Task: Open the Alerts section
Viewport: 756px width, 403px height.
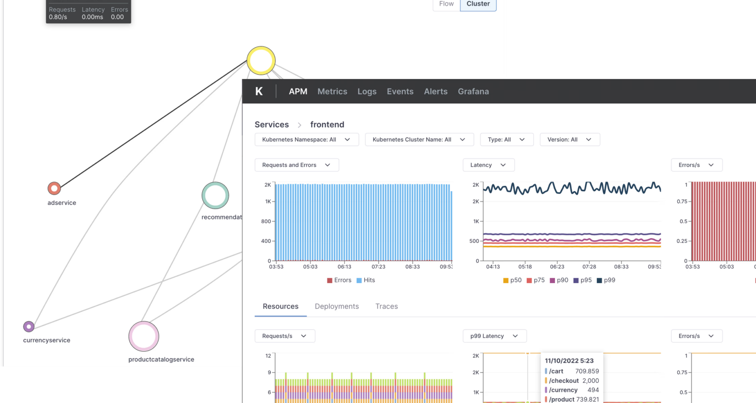Action: (x=436, y=91)
